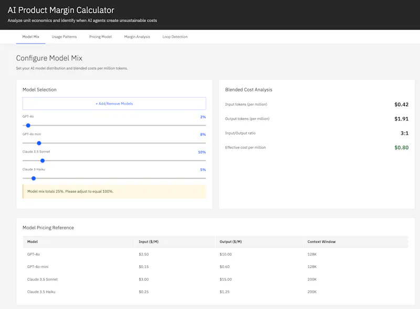This screenshot has width=420, height=309.
Task: Click the Claude 3.5 Sonnet slider handle
Action: pos(43,161)
